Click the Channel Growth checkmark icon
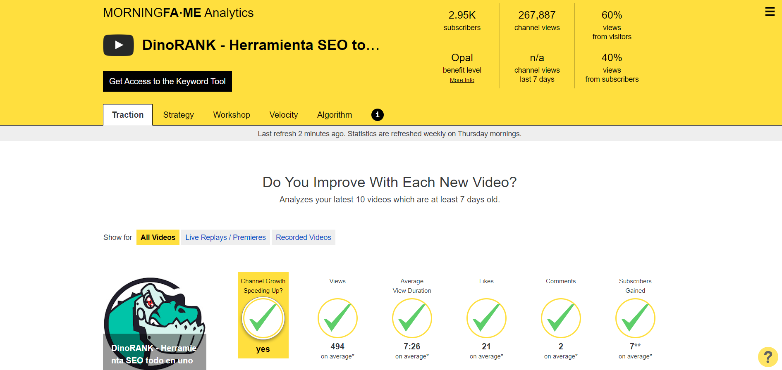This screenshot has height=370, width=782. tap(263, 318)
